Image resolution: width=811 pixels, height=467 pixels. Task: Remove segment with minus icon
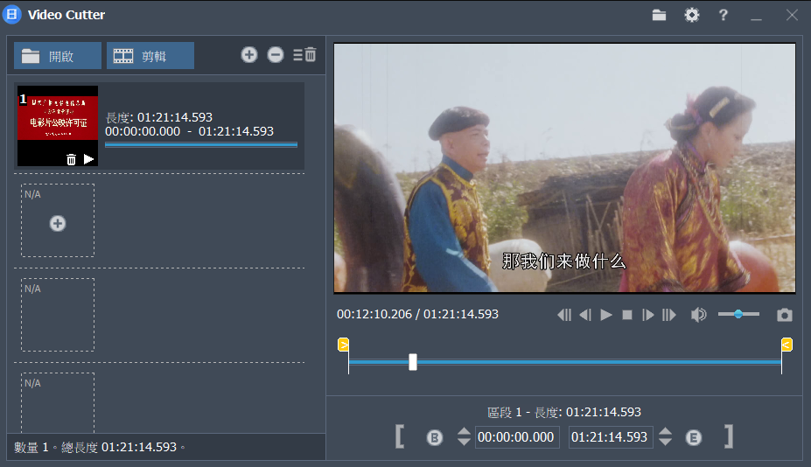tap(276, 54)
